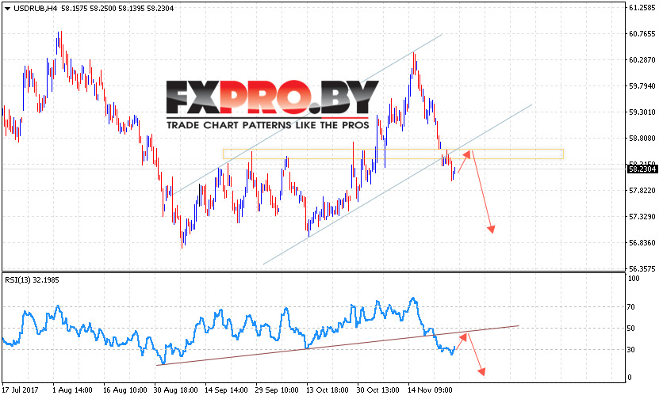Click the 59.7940 price axis label
The height and width of the screenshot is (399, 659).
click(x=642, y=85)
